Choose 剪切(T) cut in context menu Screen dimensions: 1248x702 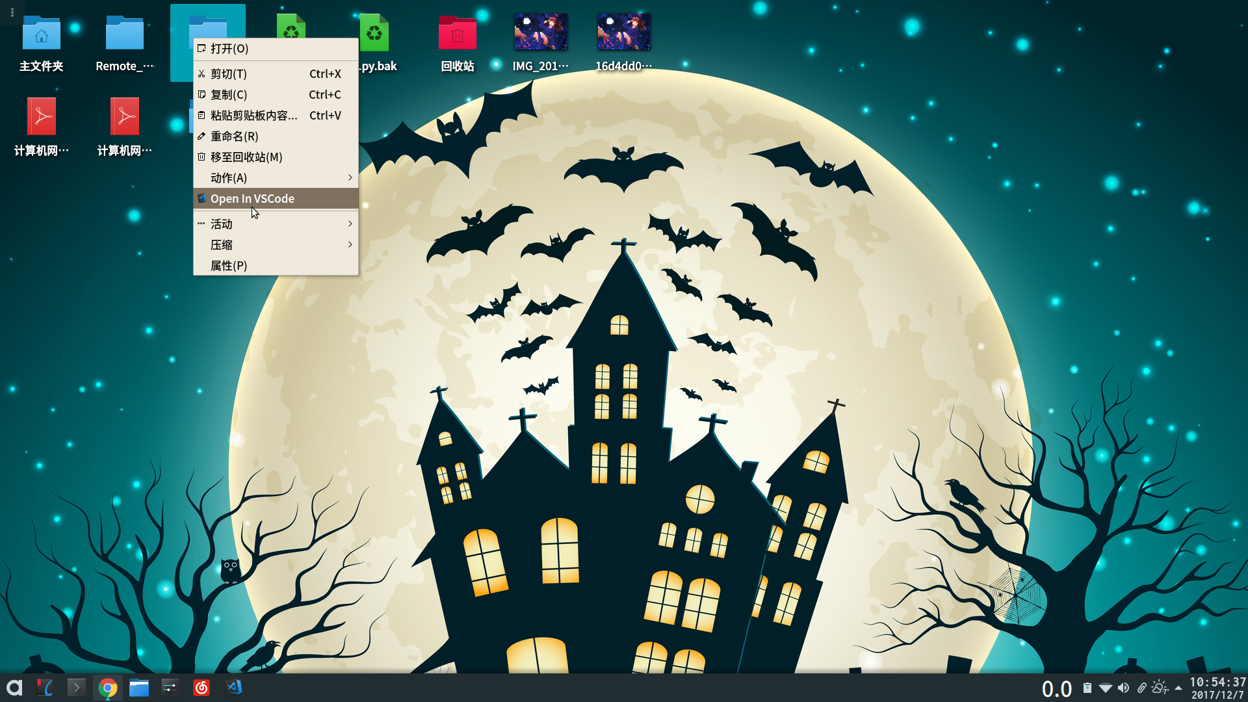276,74
